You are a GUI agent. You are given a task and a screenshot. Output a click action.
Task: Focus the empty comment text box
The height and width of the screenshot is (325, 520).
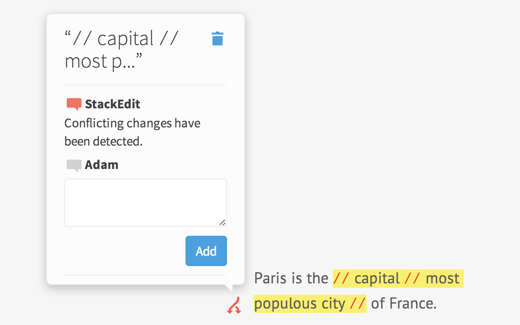click(x=145, y=202)
